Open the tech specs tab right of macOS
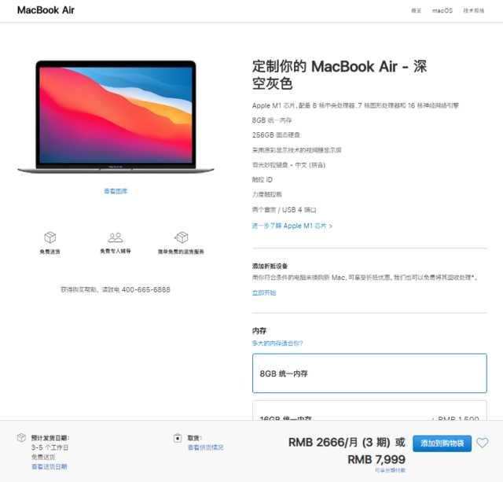The width and height of the screenshot is (503, 482). point(473,10)
